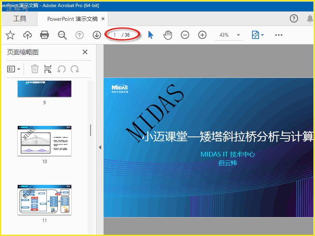The image size is (315, 236).
Task: Open the find text search tool
Action: pyautogui.click(x=62, y=35)
